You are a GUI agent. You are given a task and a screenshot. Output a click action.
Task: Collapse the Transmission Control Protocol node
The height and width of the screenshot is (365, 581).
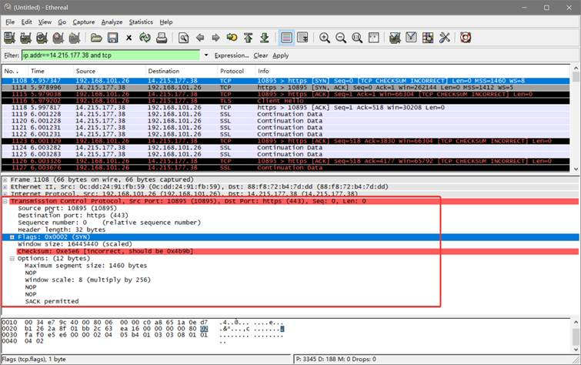5,201
